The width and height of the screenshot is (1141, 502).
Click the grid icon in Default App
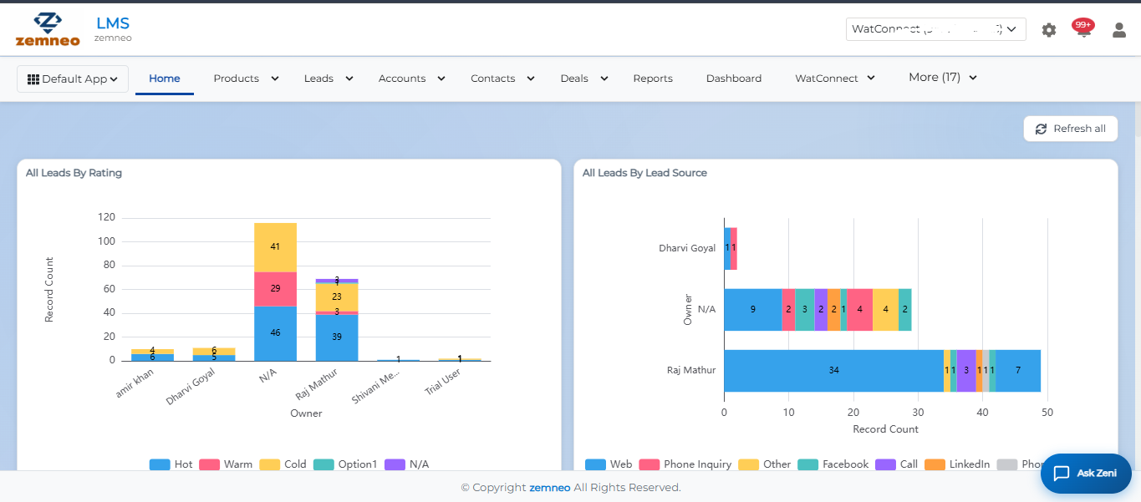[33, 79]
